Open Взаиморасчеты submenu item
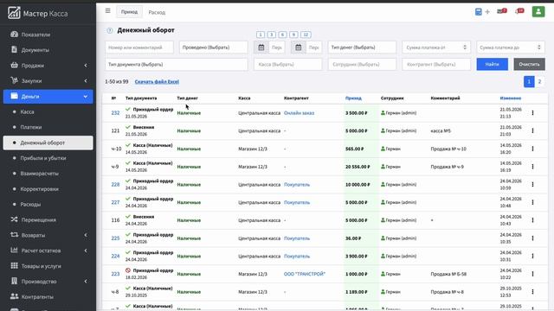Screen dimensions: 554x311 (48, 174)
